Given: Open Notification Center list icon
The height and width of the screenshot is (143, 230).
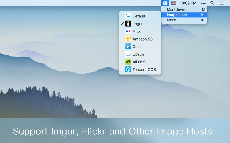Looking at the screenshot, I should (221, 3).
